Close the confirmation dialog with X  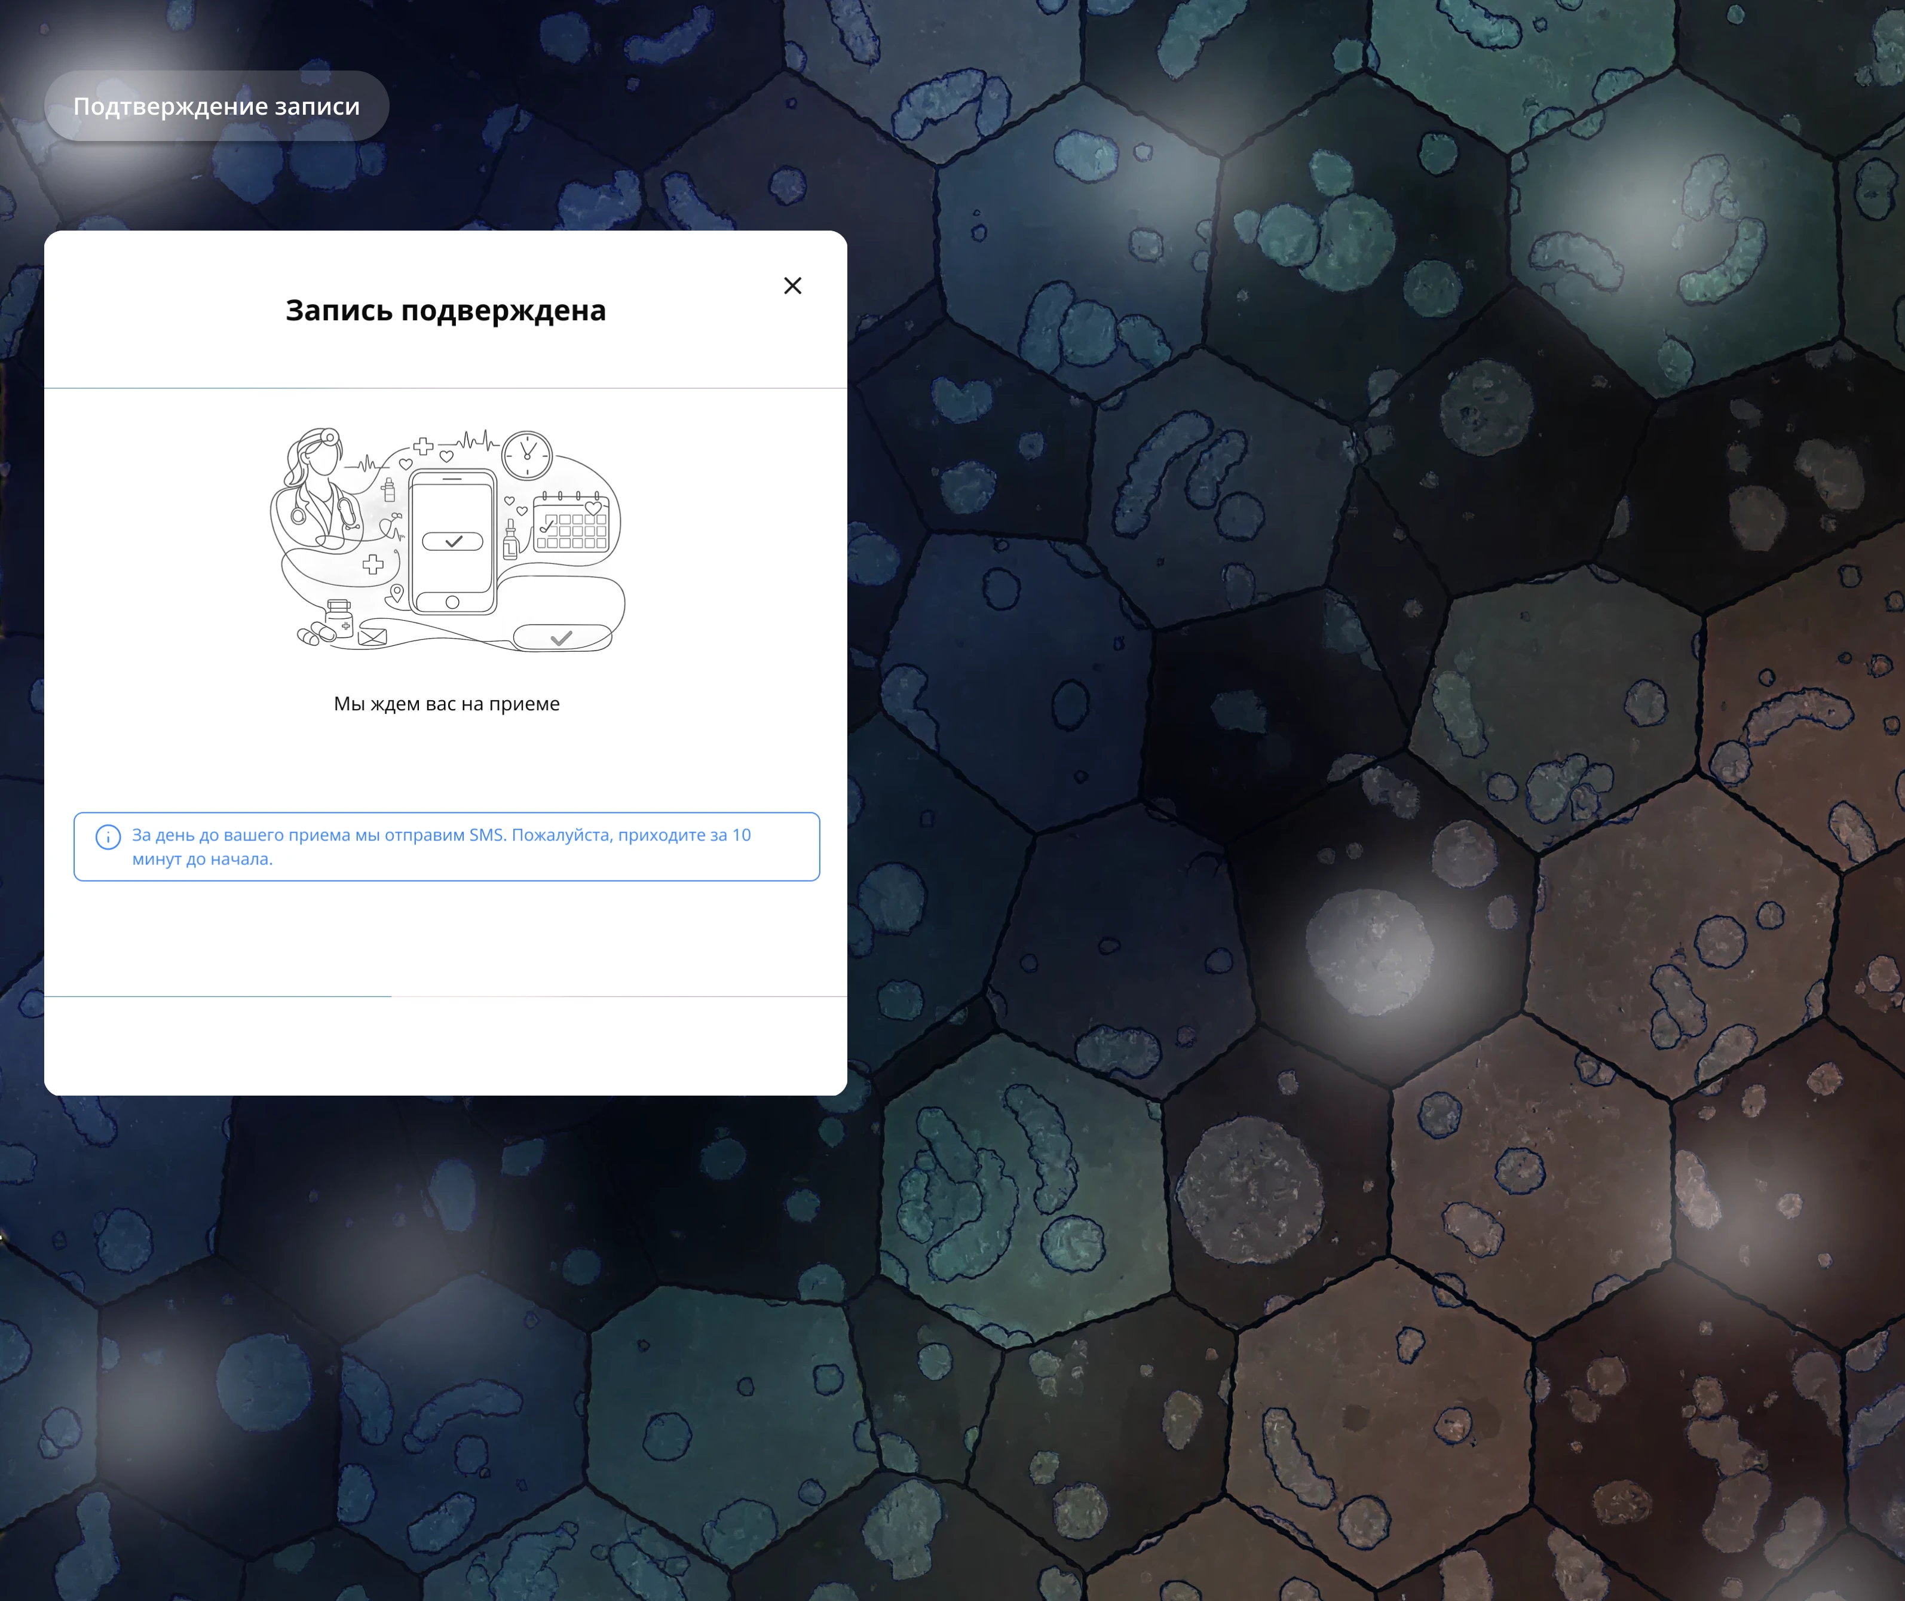792,286
